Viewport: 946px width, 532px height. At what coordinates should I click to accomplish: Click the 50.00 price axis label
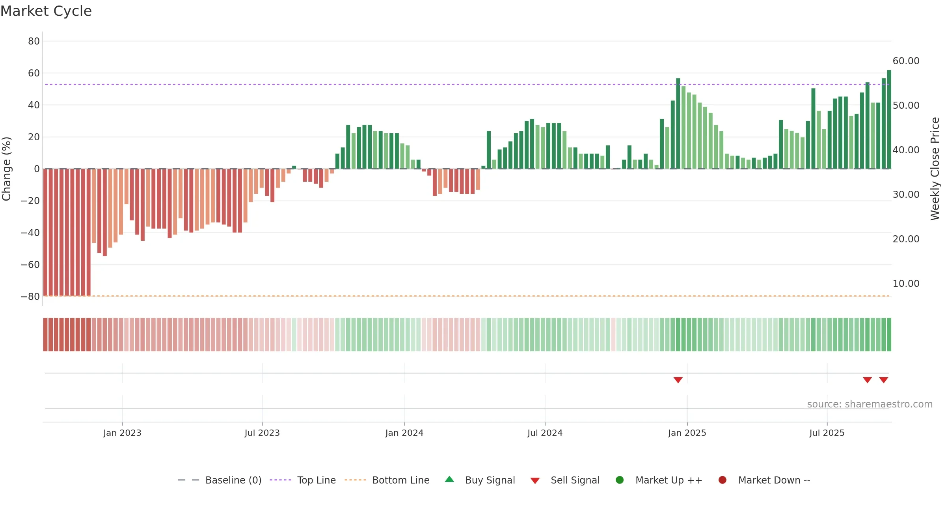click(906, 106)
